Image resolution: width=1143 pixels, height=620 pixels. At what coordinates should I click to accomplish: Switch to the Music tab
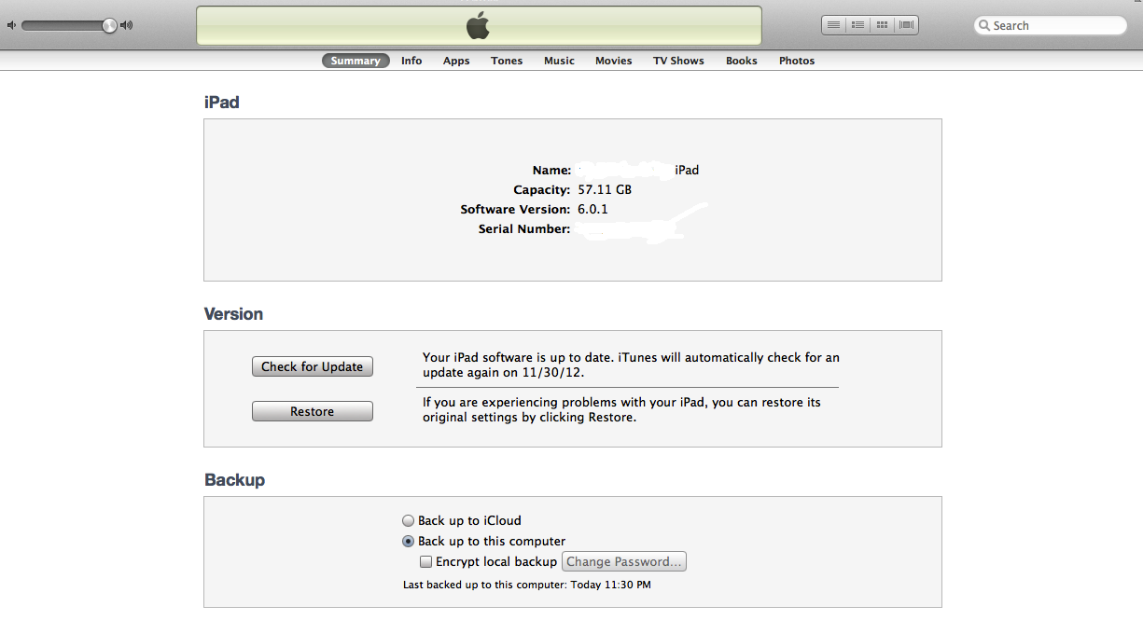559,61
